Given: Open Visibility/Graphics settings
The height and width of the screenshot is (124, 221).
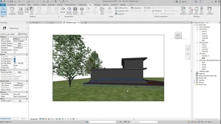Looking at the screenshot, I should (x=21, y=11).
